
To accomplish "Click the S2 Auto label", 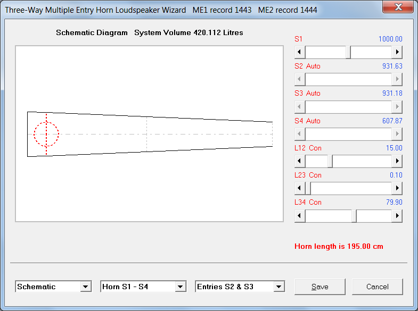I will click(307, 66).
